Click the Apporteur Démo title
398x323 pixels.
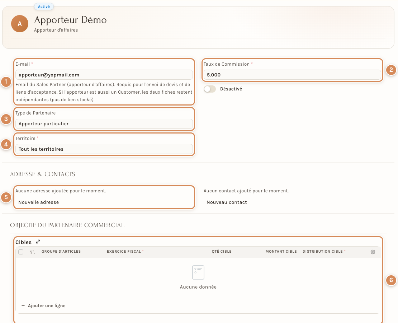[x=70, y=20]
